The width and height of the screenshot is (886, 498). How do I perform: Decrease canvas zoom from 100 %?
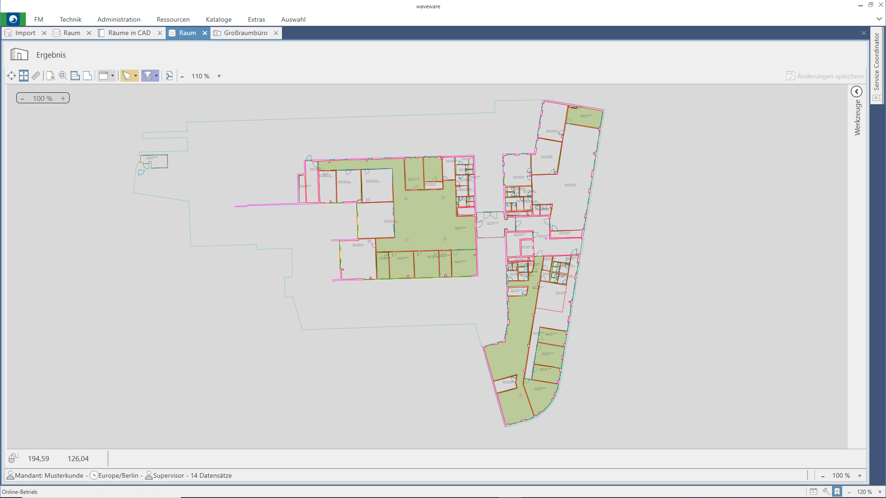click(x=23, y=99)
